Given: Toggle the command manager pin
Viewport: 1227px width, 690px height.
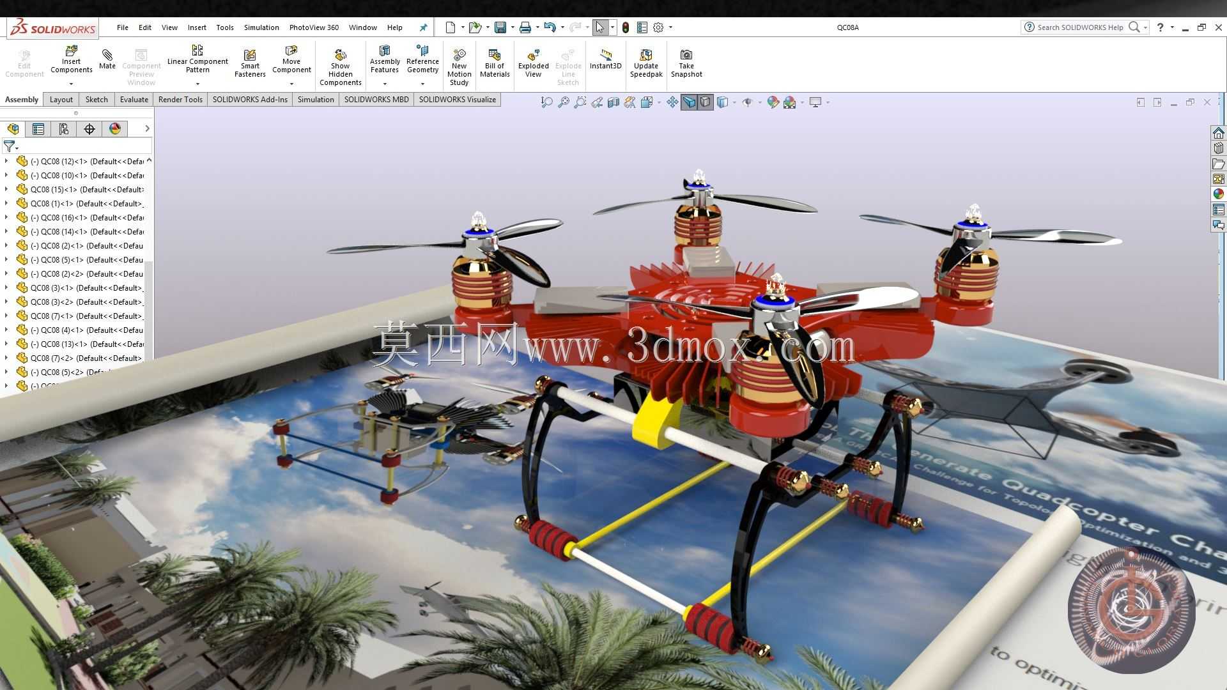Looking at the screenshot, I should point(423,27).
